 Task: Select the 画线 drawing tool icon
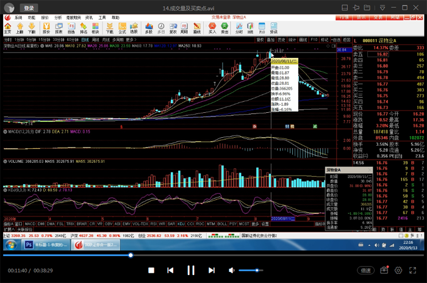(197, 28)
